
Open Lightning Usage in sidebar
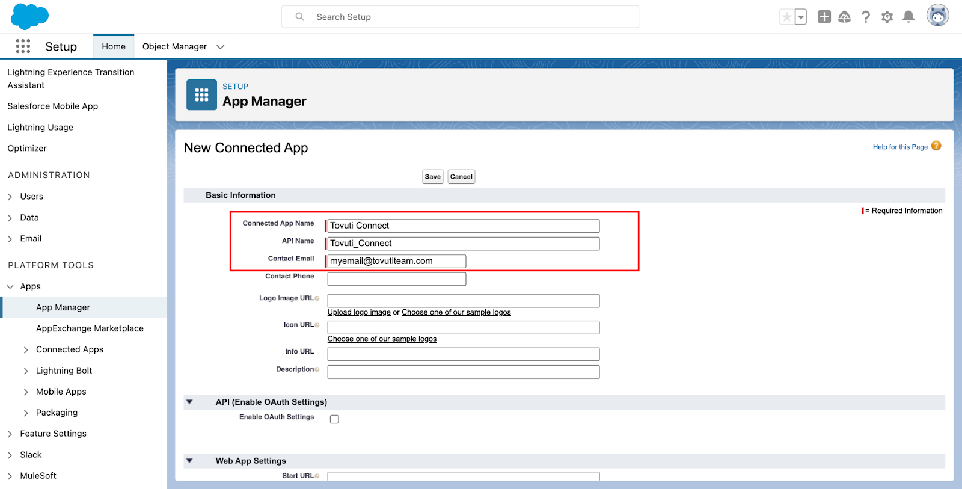point(40,127)
